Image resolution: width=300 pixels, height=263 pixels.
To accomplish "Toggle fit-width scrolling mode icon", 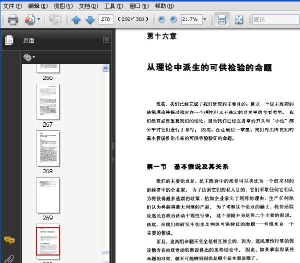I will click(x=222, y=19).
